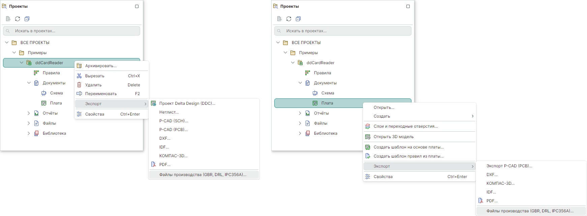The height and width of the screenshot is (216, 587).
Task: Collapse ddCardReader node in left panel
Action: click(22, 63)
